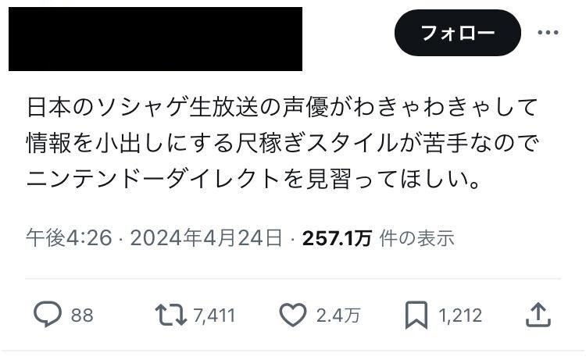The image size is (586, 360).
Task: Click the redacted profile header area
Action: [x=155, y=39]
